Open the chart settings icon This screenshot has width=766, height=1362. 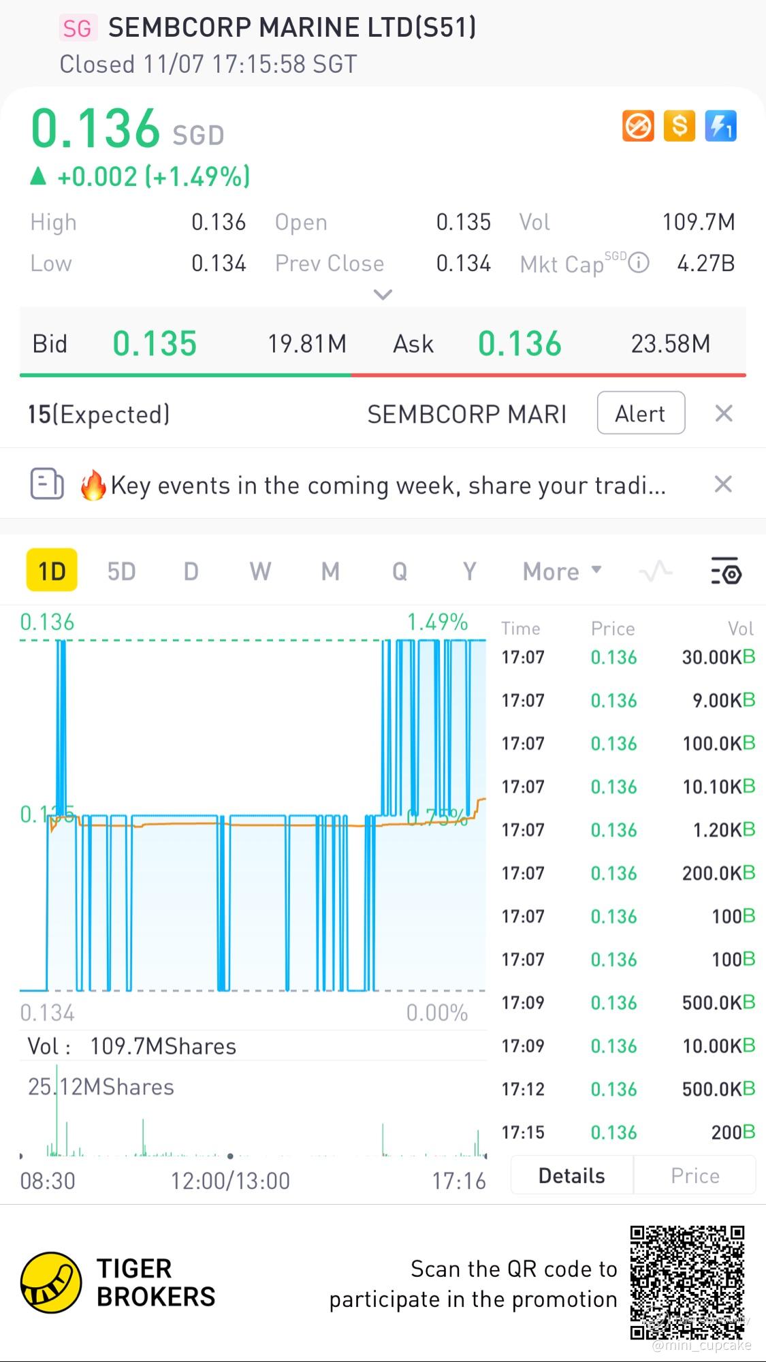(726, 571)
